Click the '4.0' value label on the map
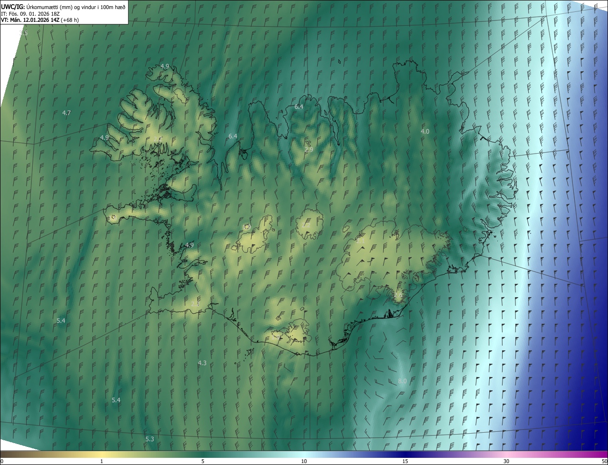 [x=425, y=131]
